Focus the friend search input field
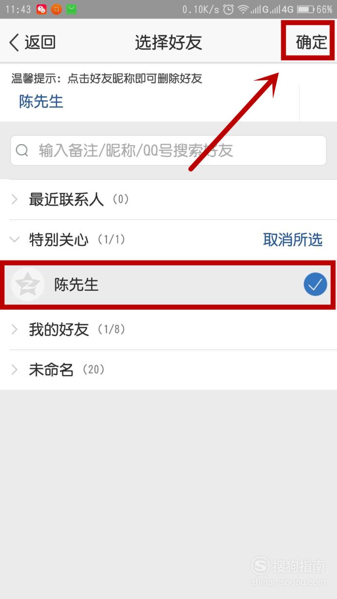 168,150
